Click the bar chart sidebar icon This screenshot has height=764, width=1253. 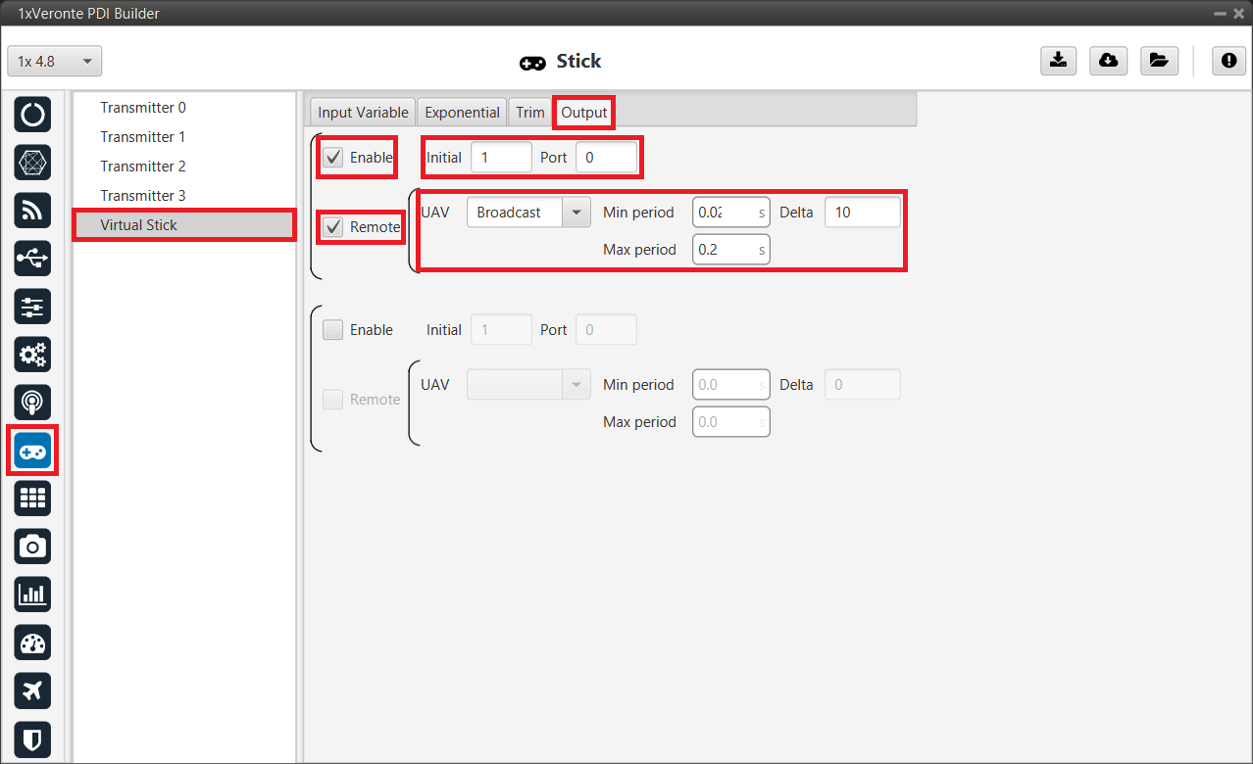point(32,595)
